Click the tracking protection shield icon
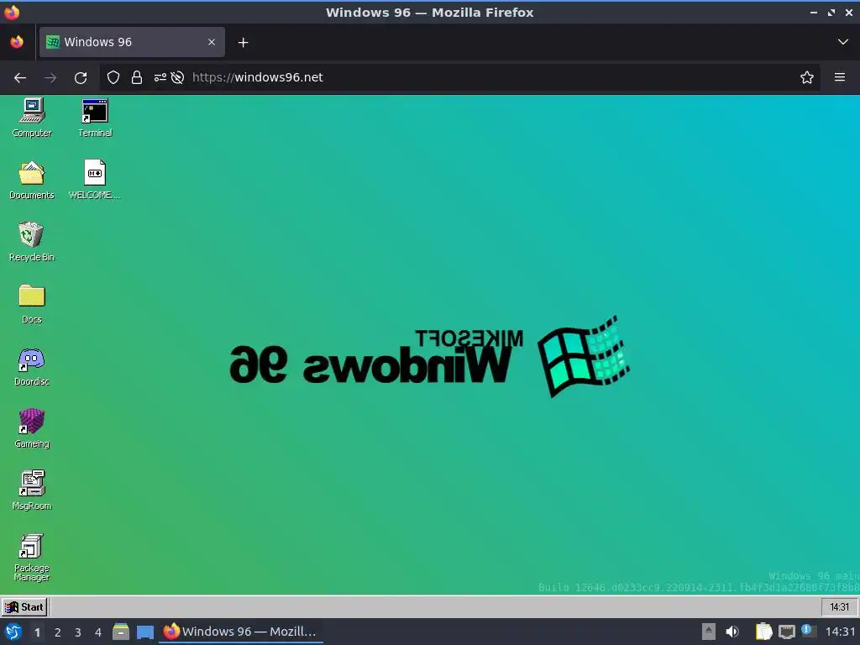The image size is (860, 645). point(113,77)
